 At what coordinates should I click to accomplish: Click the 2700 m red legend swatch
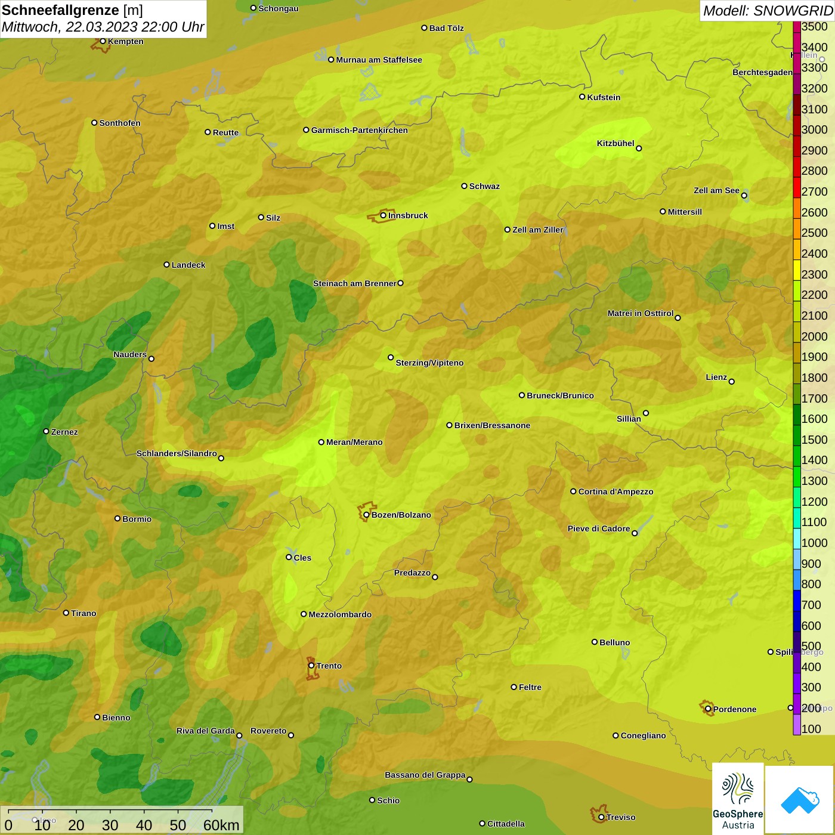[797, 187]
